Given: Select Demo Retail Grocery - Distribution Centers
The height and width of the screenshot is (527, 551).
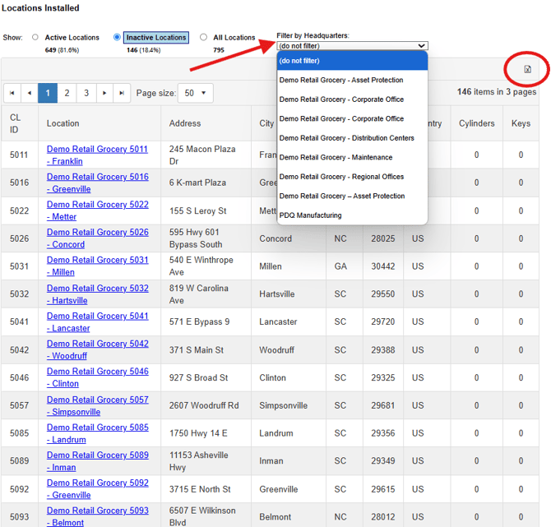Looking at the screenshot, I should click(x=346, y=138).
